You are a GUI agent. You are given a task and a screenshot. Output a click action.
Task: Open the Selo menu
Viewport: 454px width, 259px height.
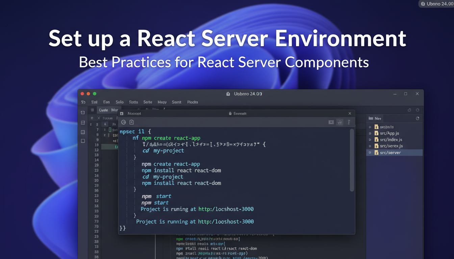click(120, 102)
